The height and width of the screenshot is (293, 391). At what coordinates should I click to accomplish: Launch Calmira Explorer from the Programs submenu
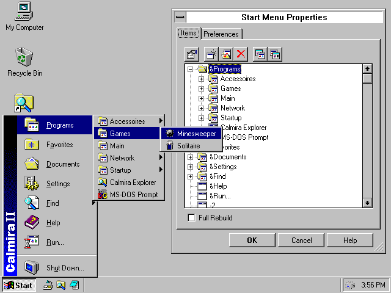click(x=129, y=183)
